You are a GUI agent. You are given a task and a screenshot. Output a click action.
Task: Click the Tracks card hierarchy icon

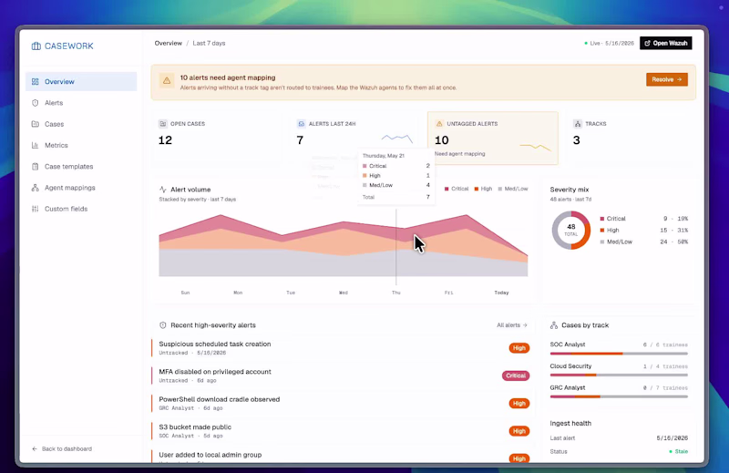click(578, 124)
